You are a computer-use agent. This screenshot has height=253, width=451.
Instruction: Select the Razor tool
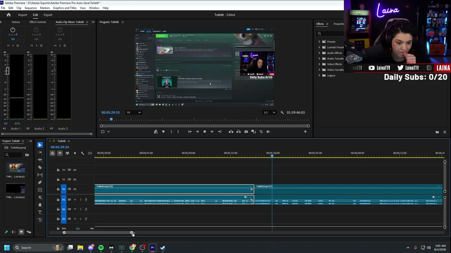(40, 167)
